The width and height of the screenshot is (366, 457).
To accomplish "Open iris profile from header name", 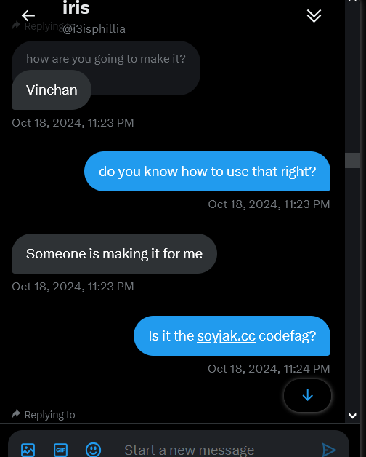I will [x=76, y=8].
